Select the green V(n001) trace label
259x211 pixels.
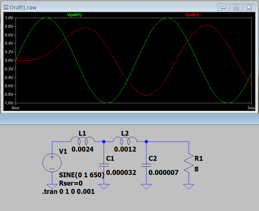[x=74, y=15]
